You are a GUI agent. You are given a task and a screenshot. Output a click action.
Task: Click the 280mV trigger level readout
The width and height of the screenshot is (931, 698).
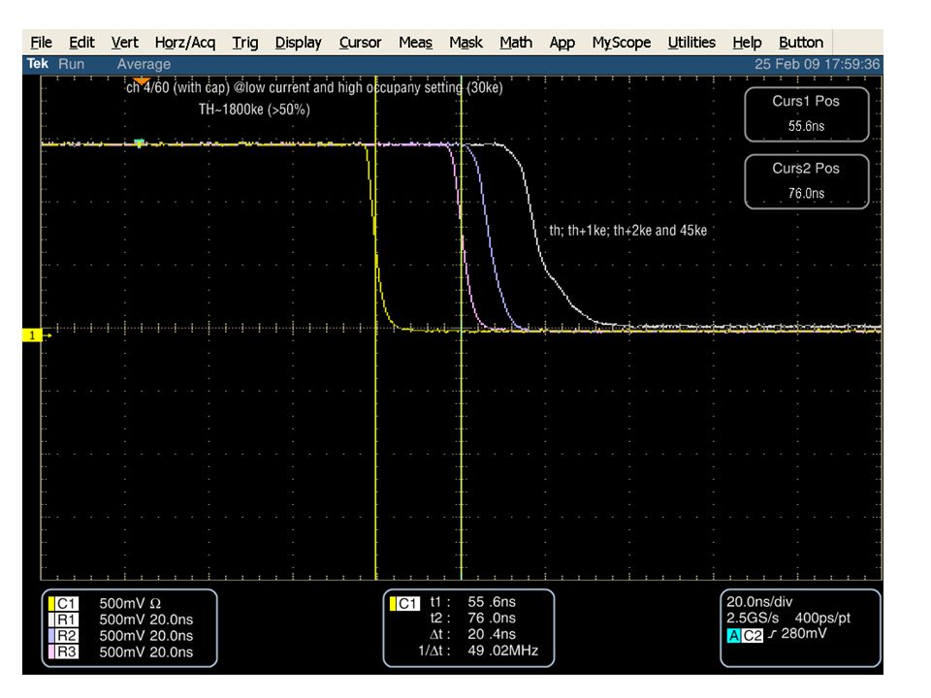coord(804,633)
